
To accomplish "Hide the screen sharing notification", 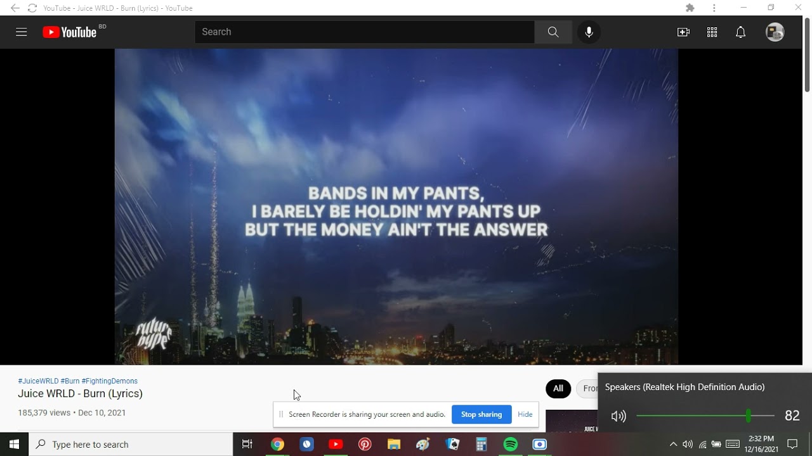I will click(525, 414).
